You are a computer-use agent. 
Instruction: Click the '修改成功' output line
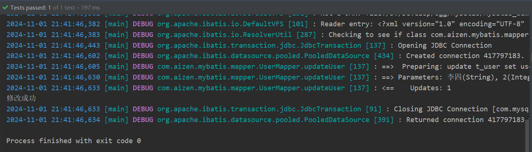click(21, 98)
